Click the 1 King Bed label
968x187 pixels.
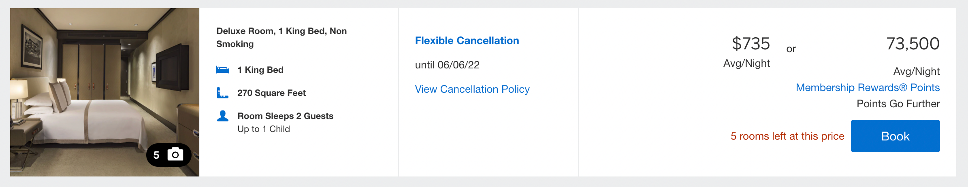coord(260,70)
